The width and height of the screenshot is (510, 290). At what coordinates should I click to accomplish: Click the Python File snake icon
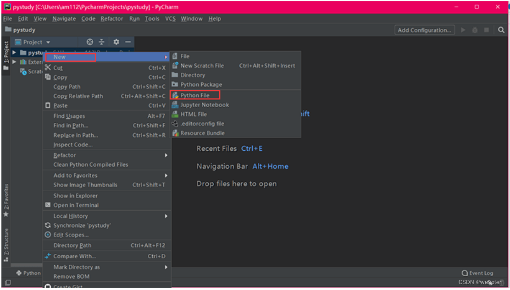(x=175, y=95)
